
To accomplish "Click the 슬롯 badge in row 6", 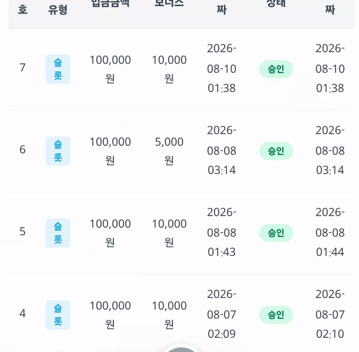I will (x=58, y=151).
